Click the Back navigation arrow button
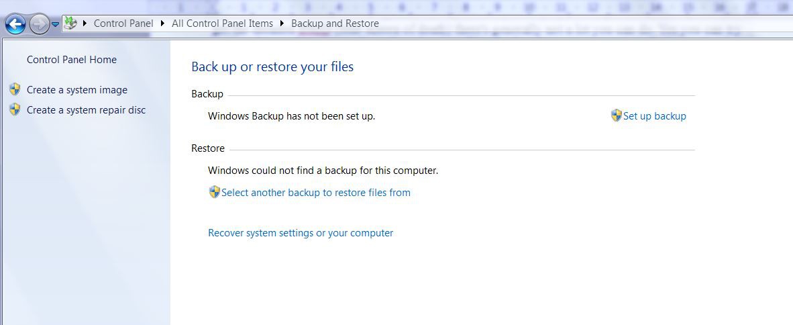The height and width of the screenshot is (325, 793). (x=15, y=24)
